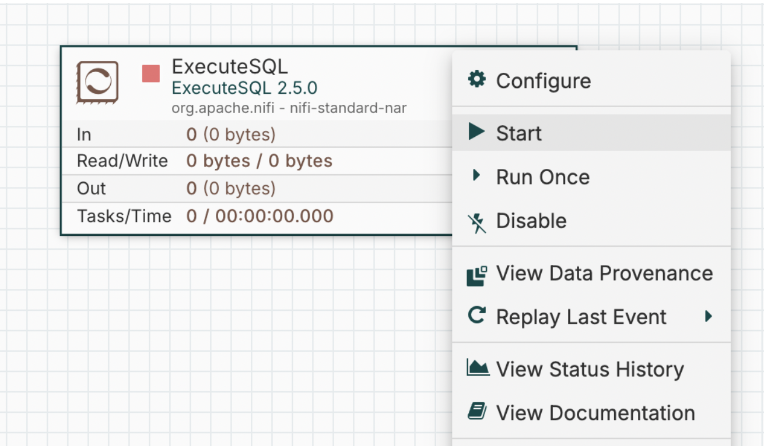Click the Disable crossed-tools icon
This screenshot has width=764, height=446.
[476, 221]
